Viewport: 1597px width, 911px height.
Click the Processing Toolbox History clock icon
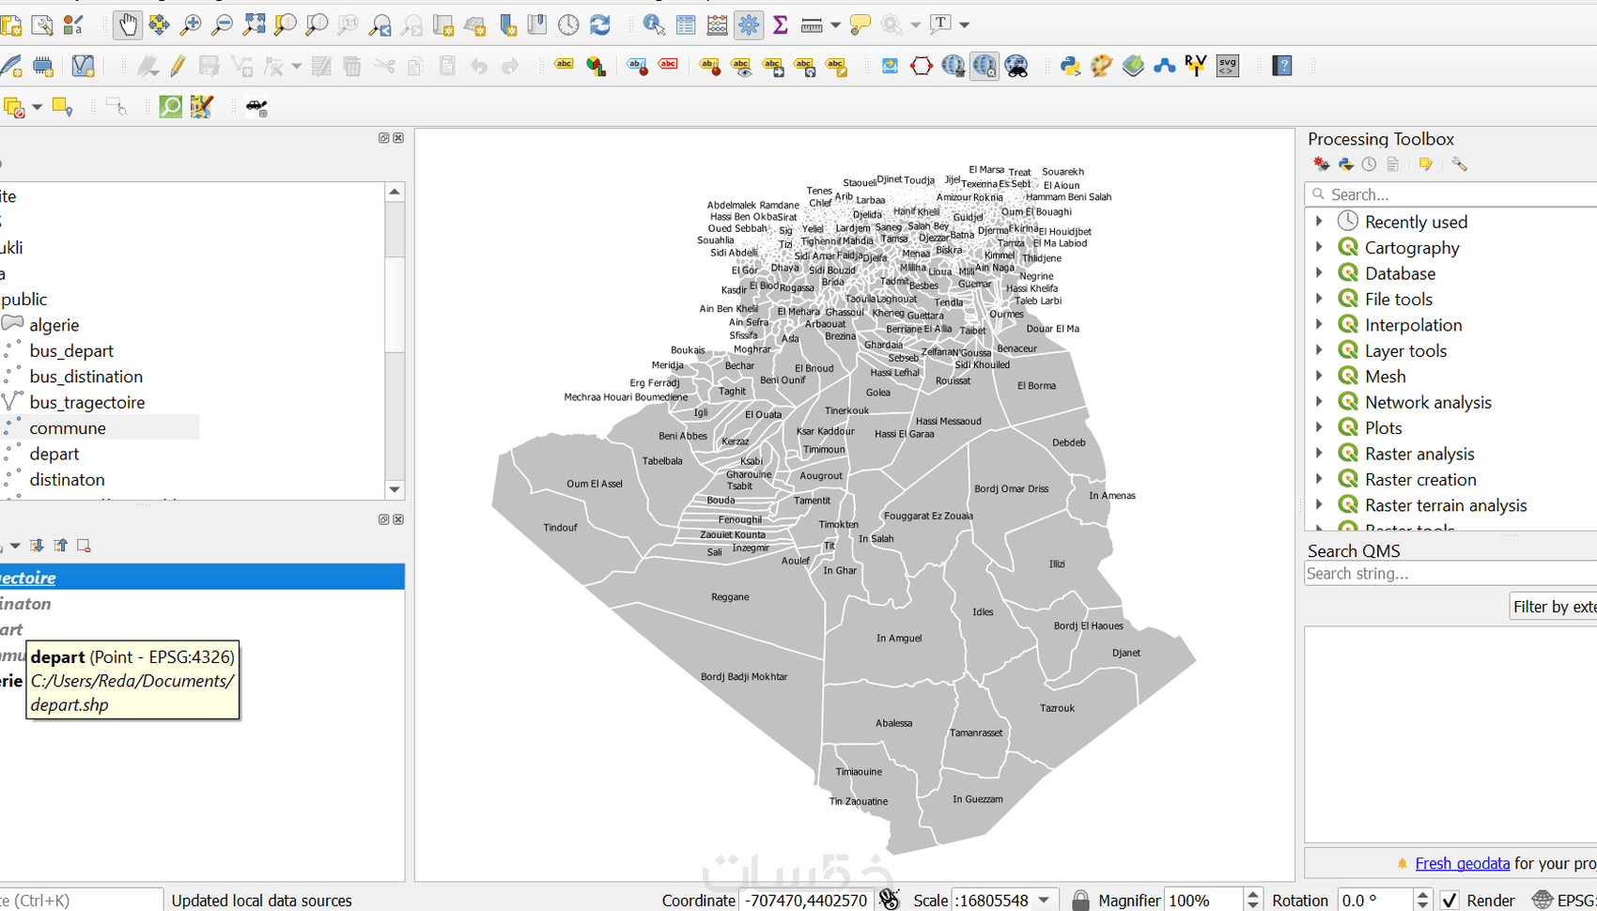tap(1370, 164)
